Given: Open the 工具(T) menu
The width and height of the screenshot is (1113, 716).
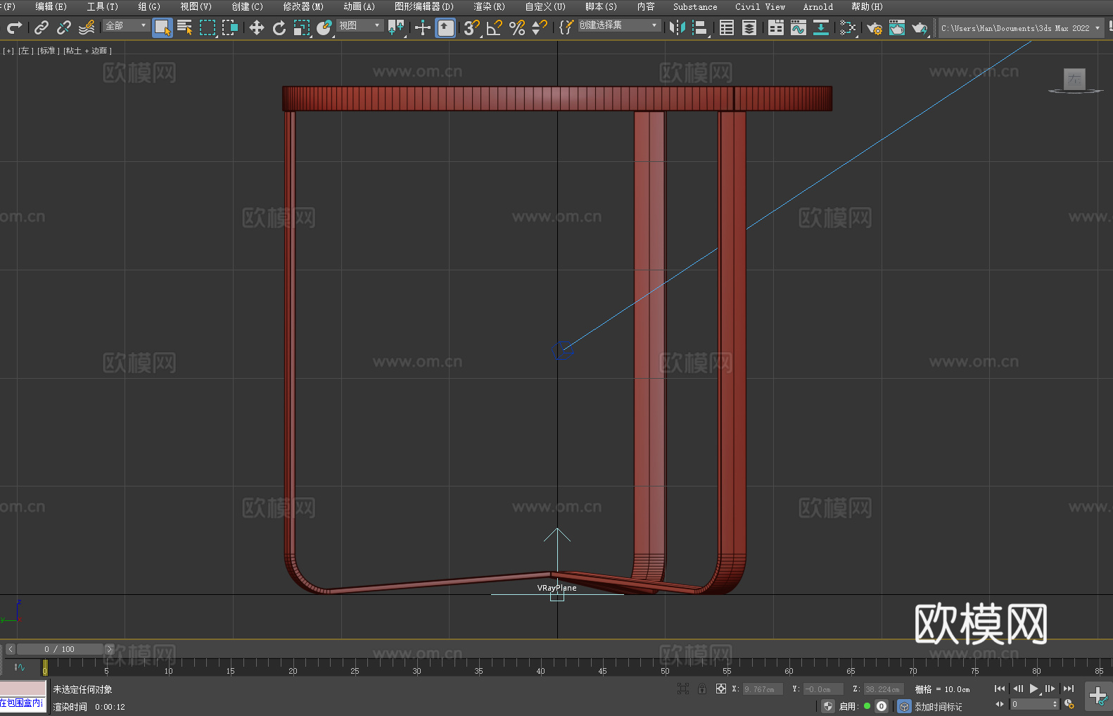Looking at the screenshot, I should (x=103, y=6).
